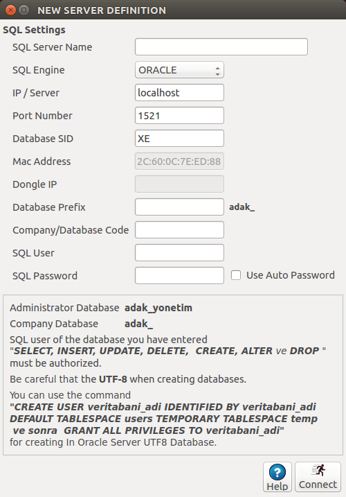Select the Port Number field showing 1521

click(x=179, y=116)
